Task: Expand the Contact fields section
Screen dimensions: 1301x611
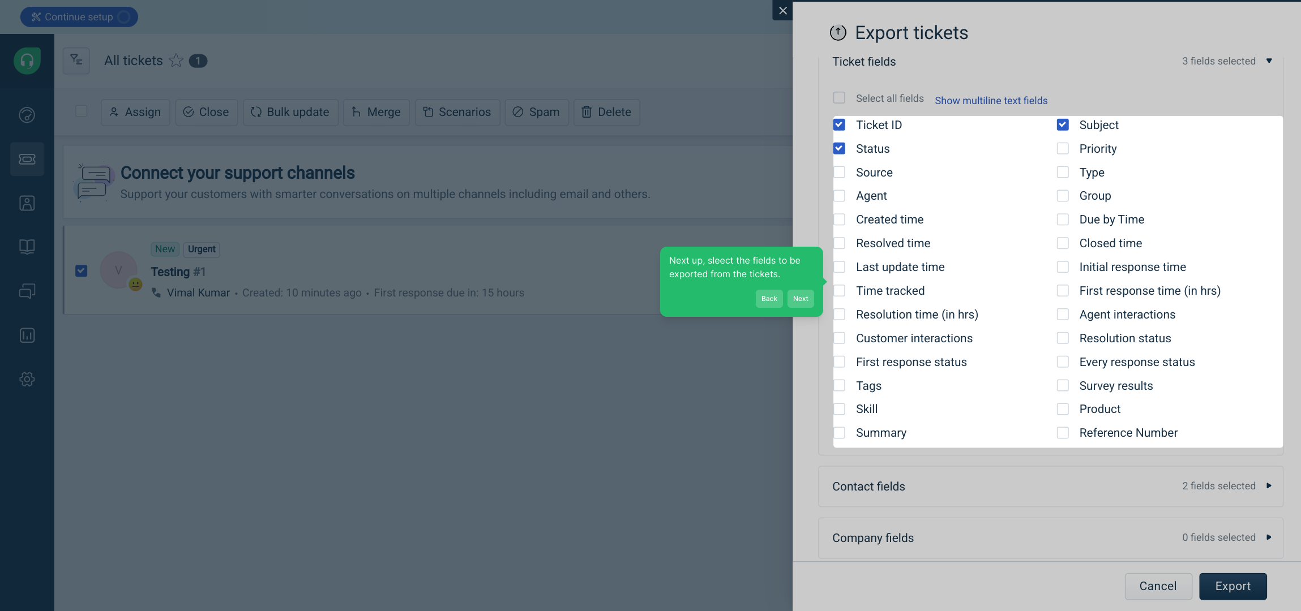Action: (x=1051, y=487)
